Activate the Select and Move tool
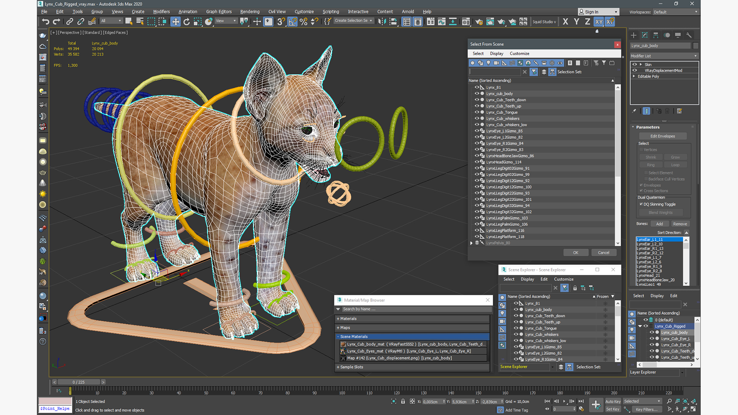 [x=175, y=22]
